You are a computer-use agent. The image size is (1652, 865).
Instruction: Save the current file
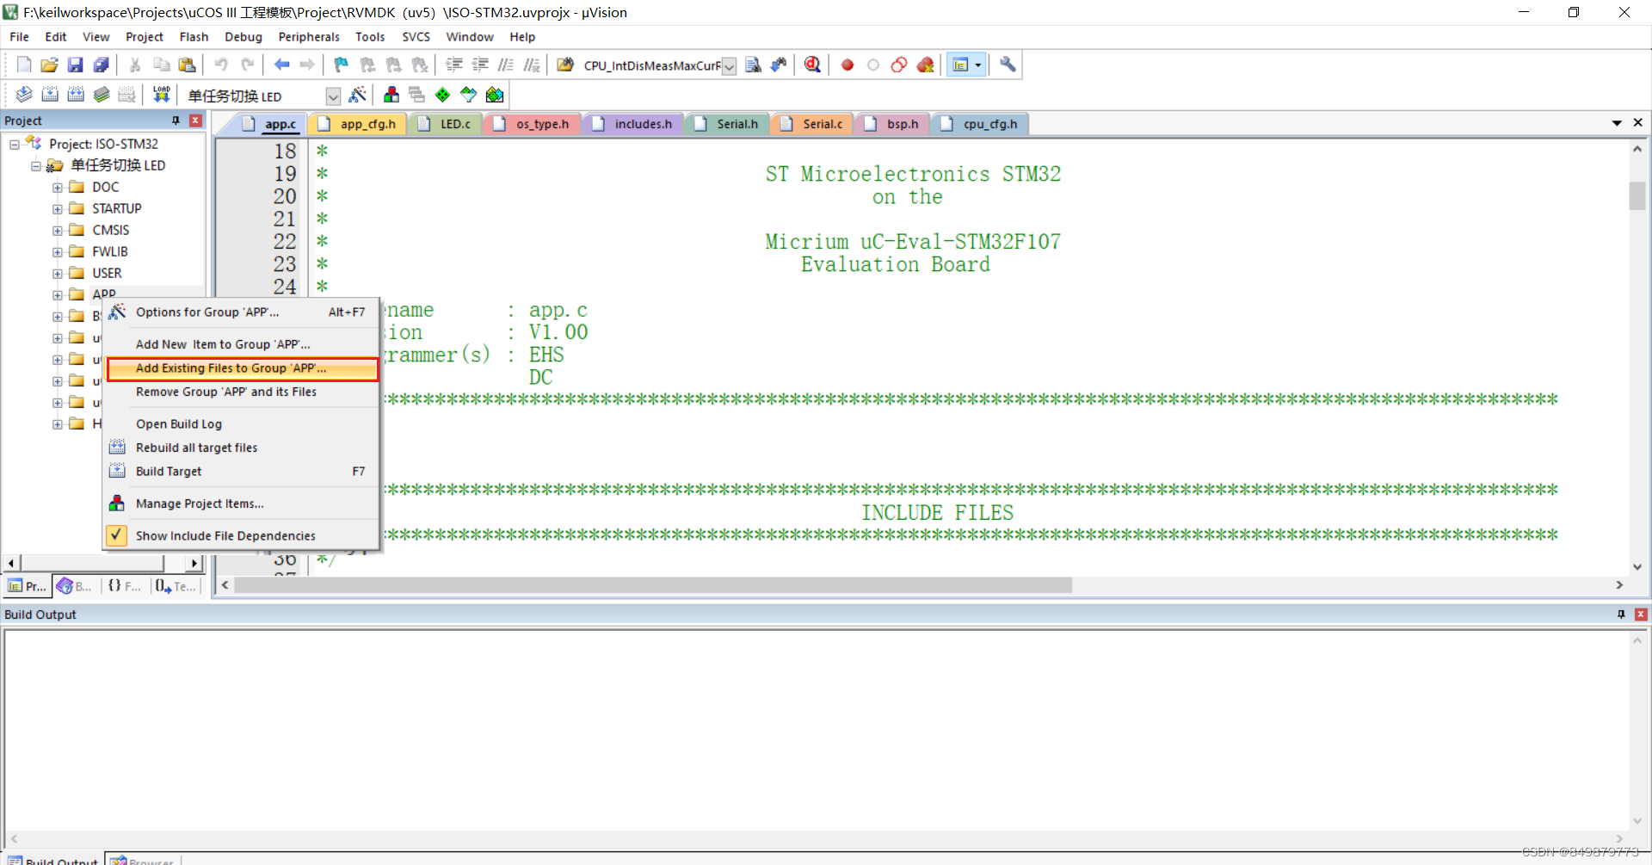click(x=76, y=65)
